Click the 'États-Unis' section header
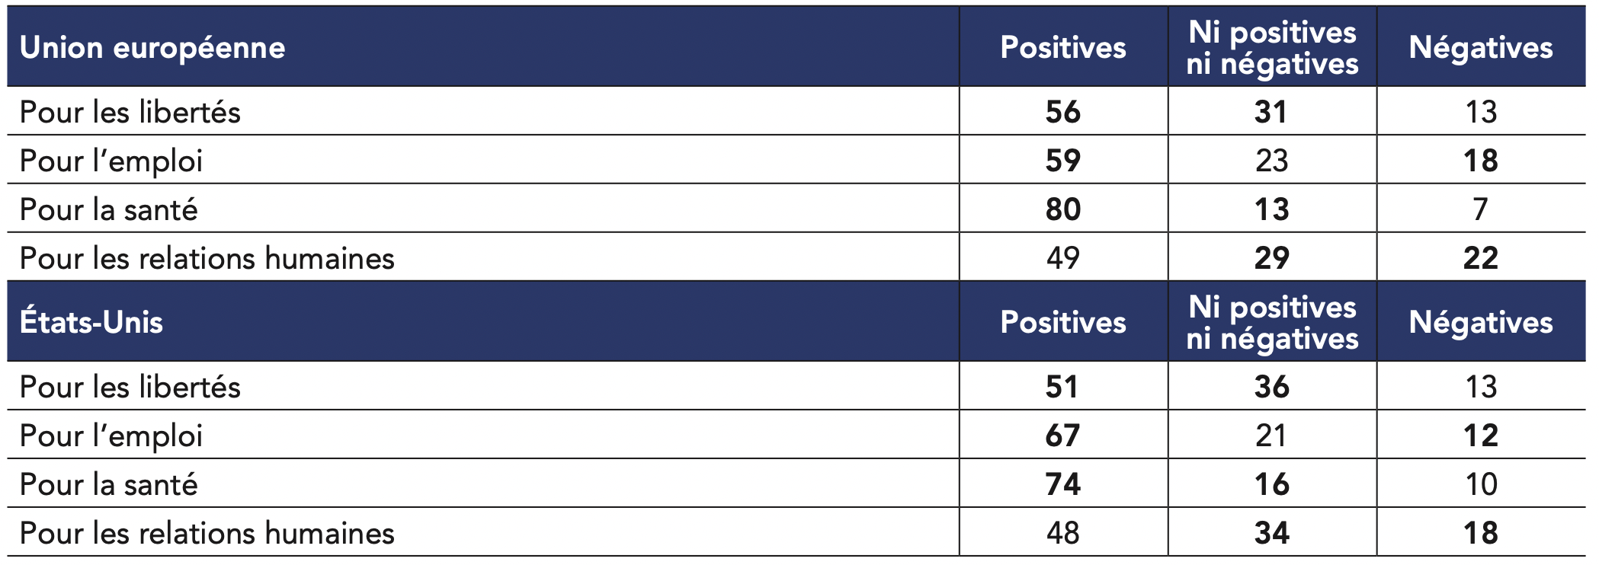The height and width of the screenshot is (565, 1599). 91,322
